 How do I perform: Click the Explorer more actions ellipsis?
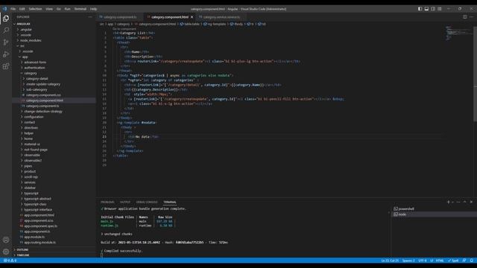pyautogui.click(x=90, y=17)
